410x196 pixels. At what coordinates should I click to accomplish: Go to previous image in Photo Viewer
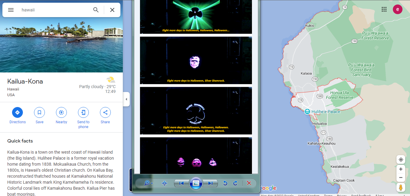click(182, 183)
